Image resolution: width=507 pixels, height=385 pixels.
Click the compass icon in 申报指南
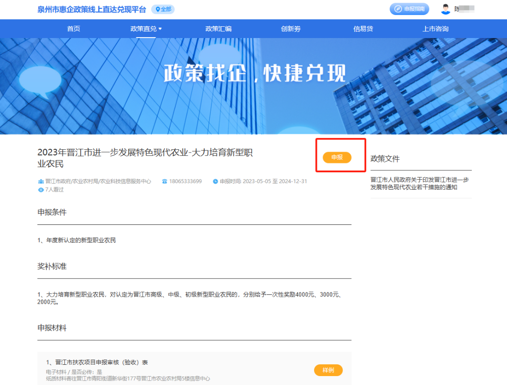pyautogui.click(x=398, y=9)
